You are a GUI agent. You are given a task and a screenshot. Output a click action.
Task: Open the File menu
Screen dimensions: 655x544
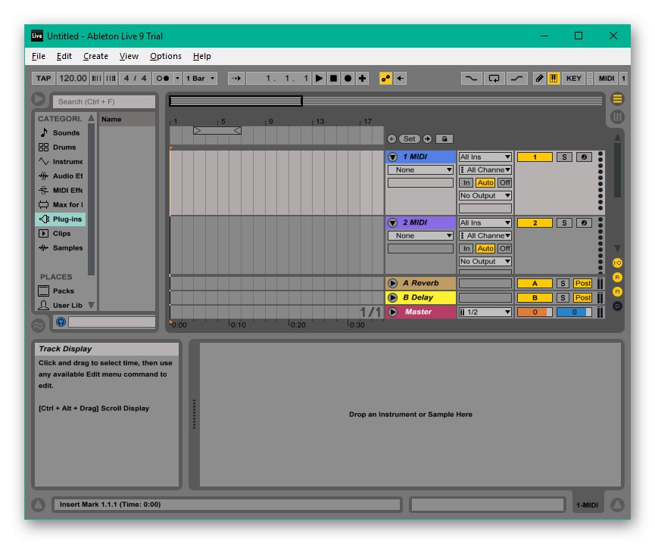(x=39, y=56)
